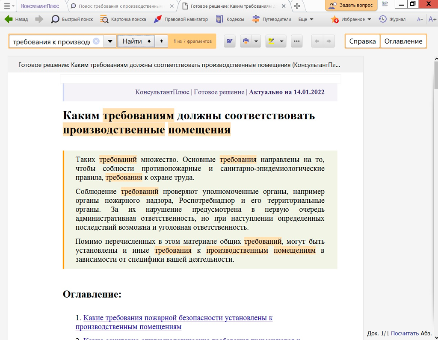Open the link about пожарной безопасности requirements
The height and width of the screenshot is (340, 438).
coord(174,322)
